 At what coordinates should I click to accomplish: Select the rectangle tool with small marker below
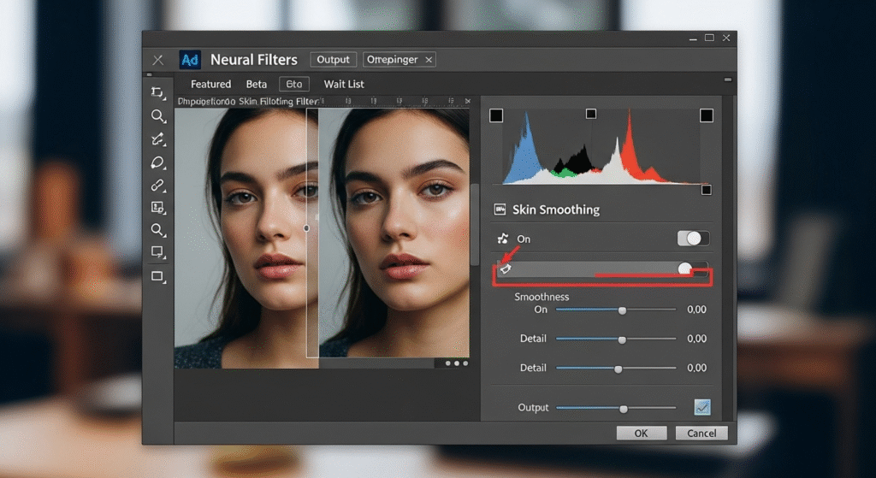[x=158, y=252]
